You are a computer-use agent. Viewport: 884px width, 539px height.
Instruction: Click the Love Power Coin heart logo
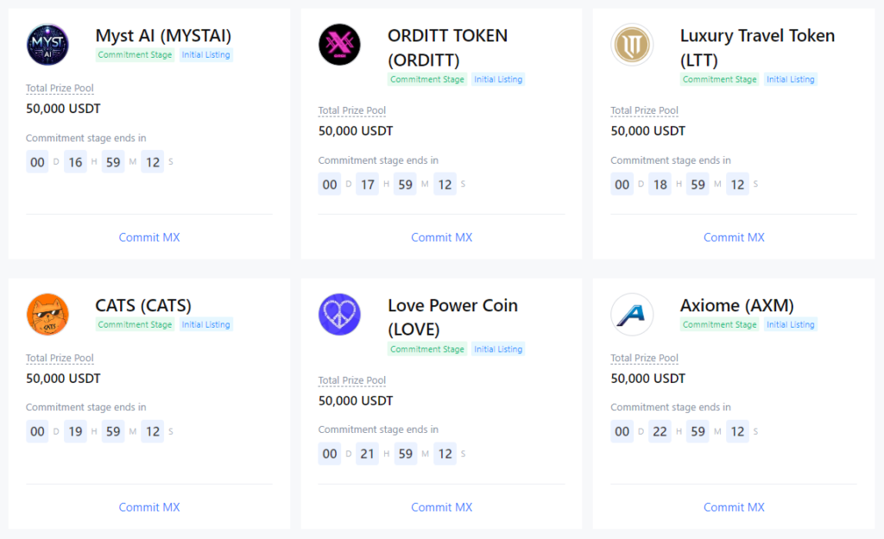339,315
